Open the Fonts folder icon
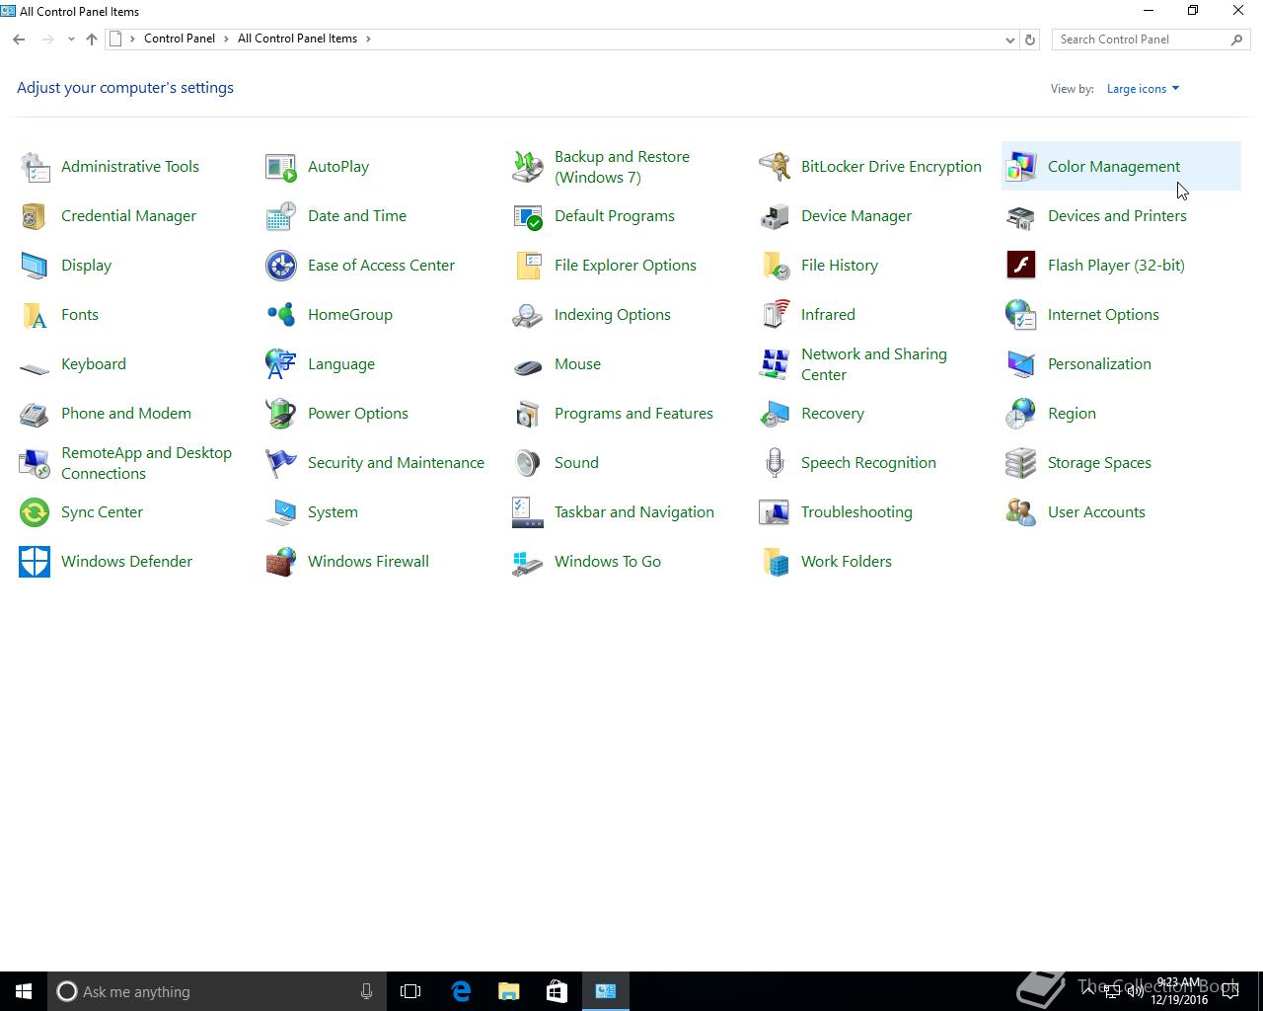1263x1011 pixels. [35, 315]
